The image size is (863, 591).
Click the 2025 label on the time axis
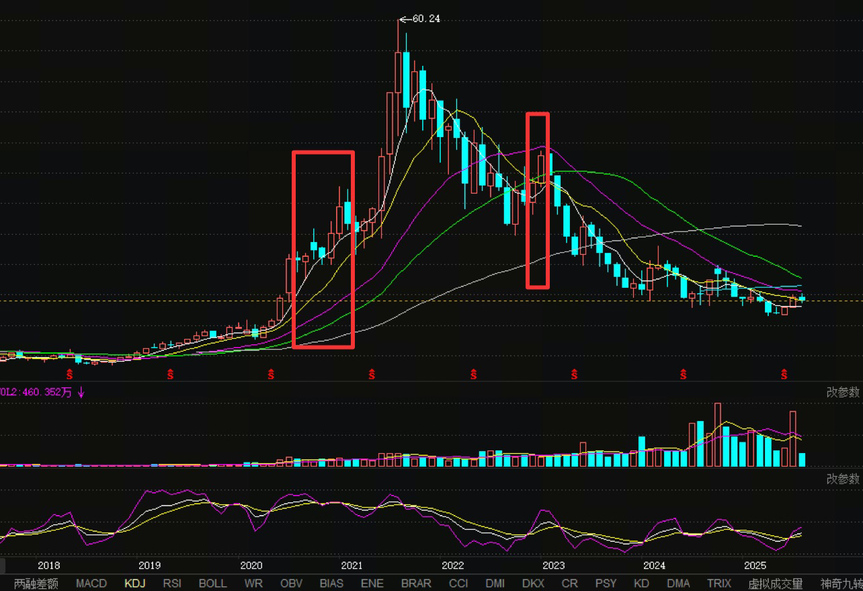(755, 565)
